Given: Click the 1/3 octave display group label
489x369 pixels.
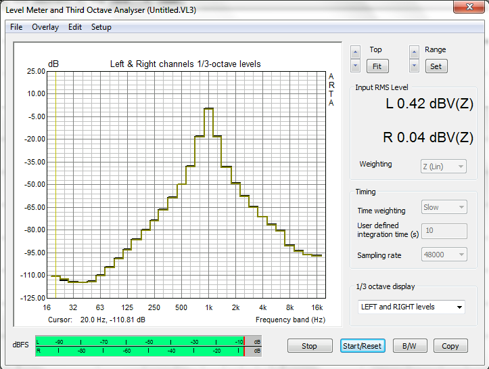Looking at the screenshot, I should click(x=386, y=286).
